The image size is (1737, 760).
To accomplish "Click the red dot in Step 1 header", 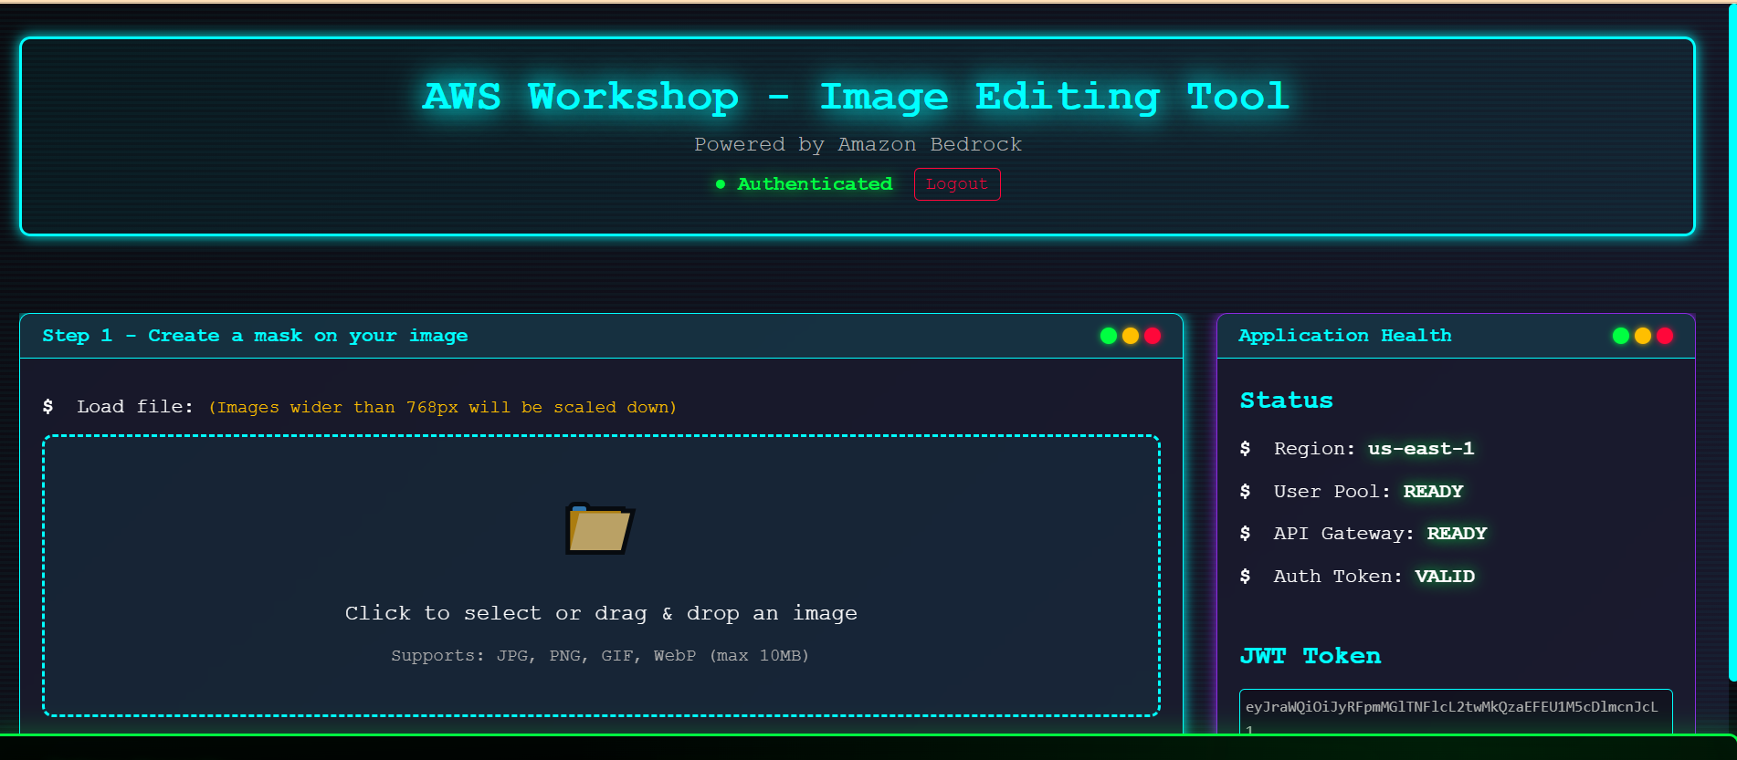I will [x=1153, y=336].
